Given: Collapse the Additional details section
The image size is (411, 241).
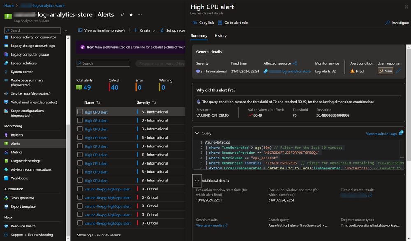Looking at the screenshot, I should pos(197,181).
